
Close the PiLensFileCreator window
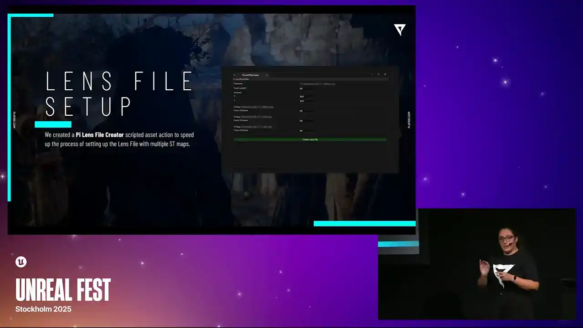click(x=385, y=74)
